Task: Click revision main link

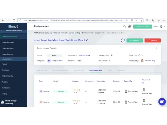Action: tap(79, 61)
